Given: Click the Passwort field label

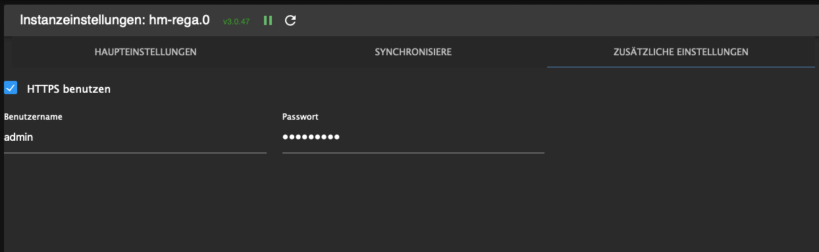Looking at the screenshot, I should tap(300, 116).
